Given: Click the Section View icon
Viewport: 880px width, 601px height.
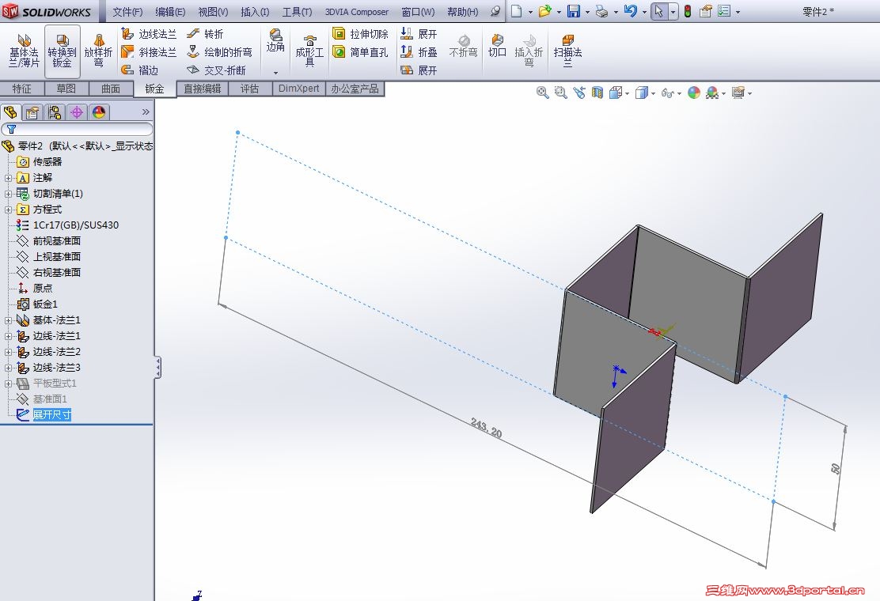Looking at the screenshot, I should point(597,93).
